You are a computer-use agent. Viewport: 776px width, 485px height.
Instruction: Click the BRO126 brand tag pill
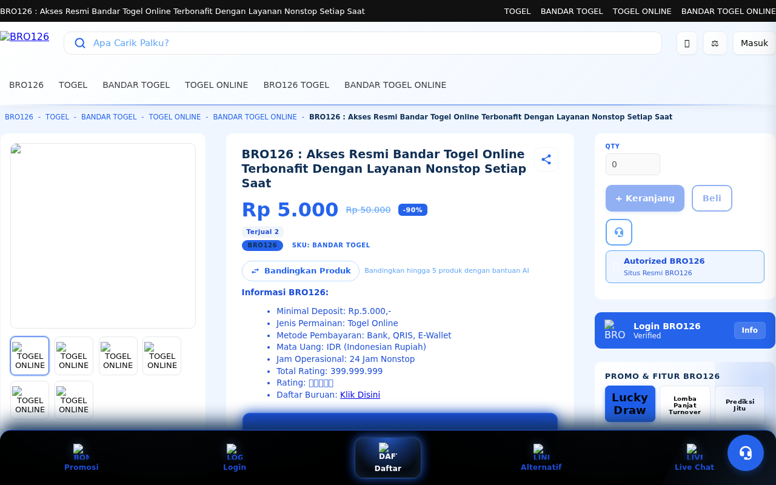click(x=263, y=246)
